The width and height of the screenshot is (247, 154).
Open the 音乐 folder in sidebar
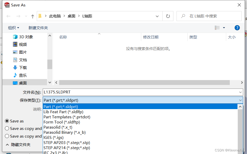(x=23, y=75)
